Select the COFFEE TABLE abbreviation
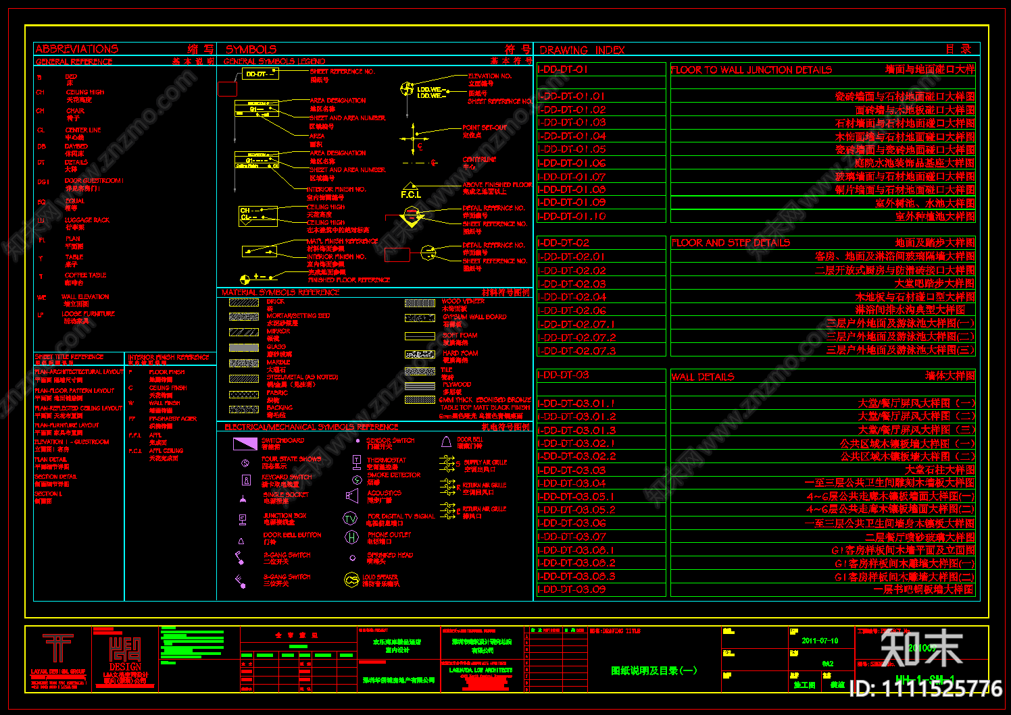Image resolution: width=1011 pixels, height=715 pixels. coord(85,275)
